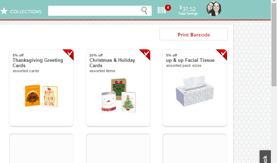Click the vertical page scrollbar thumb
277x163 pixels.
point(274,44)
